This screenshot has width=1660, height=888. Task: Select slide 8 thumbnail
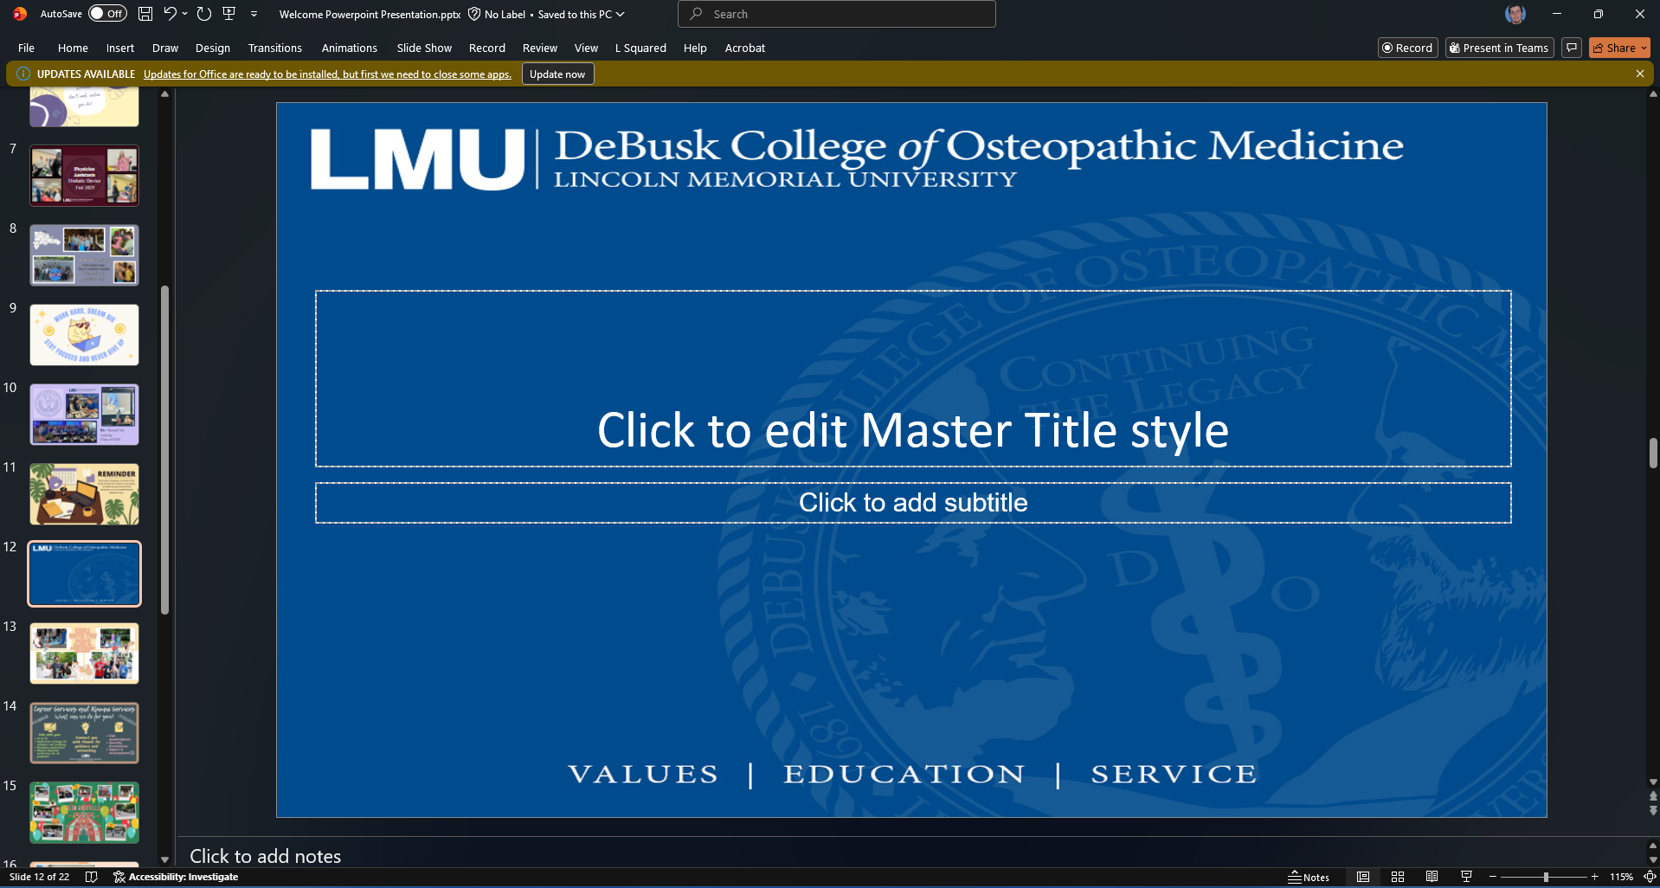(x=84, y=255)
